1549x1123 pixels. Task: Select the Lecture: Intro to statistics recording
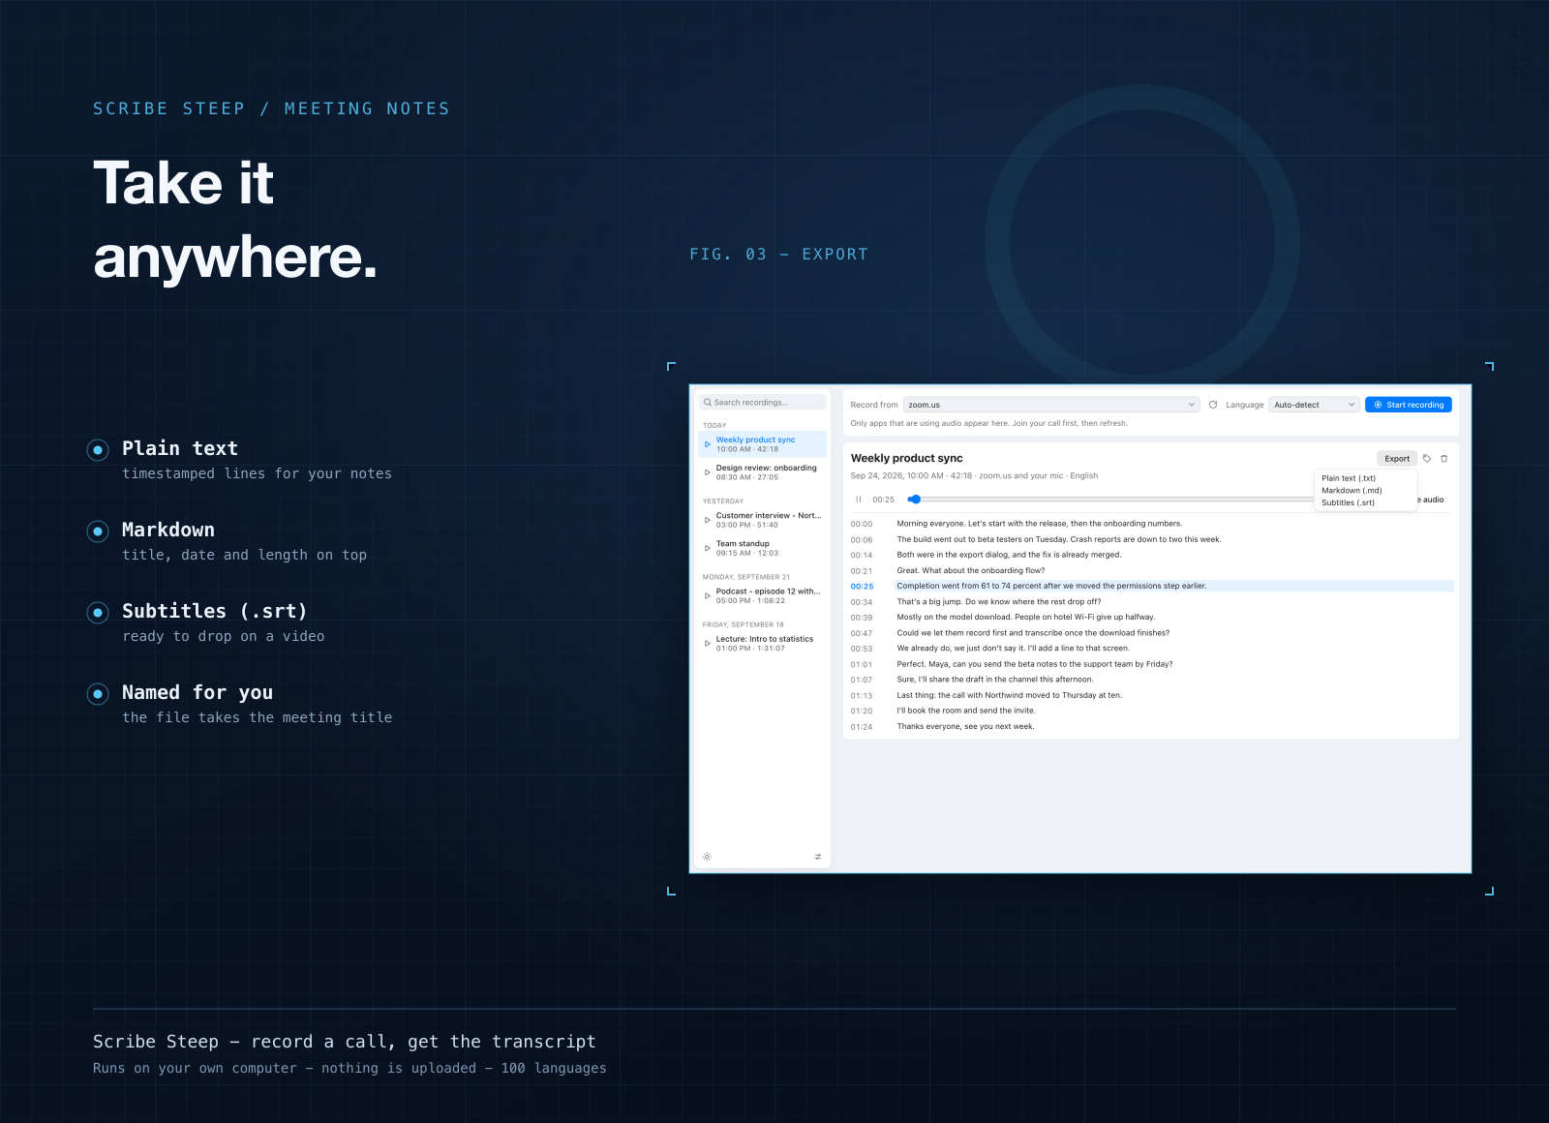[x=763, y=643]
